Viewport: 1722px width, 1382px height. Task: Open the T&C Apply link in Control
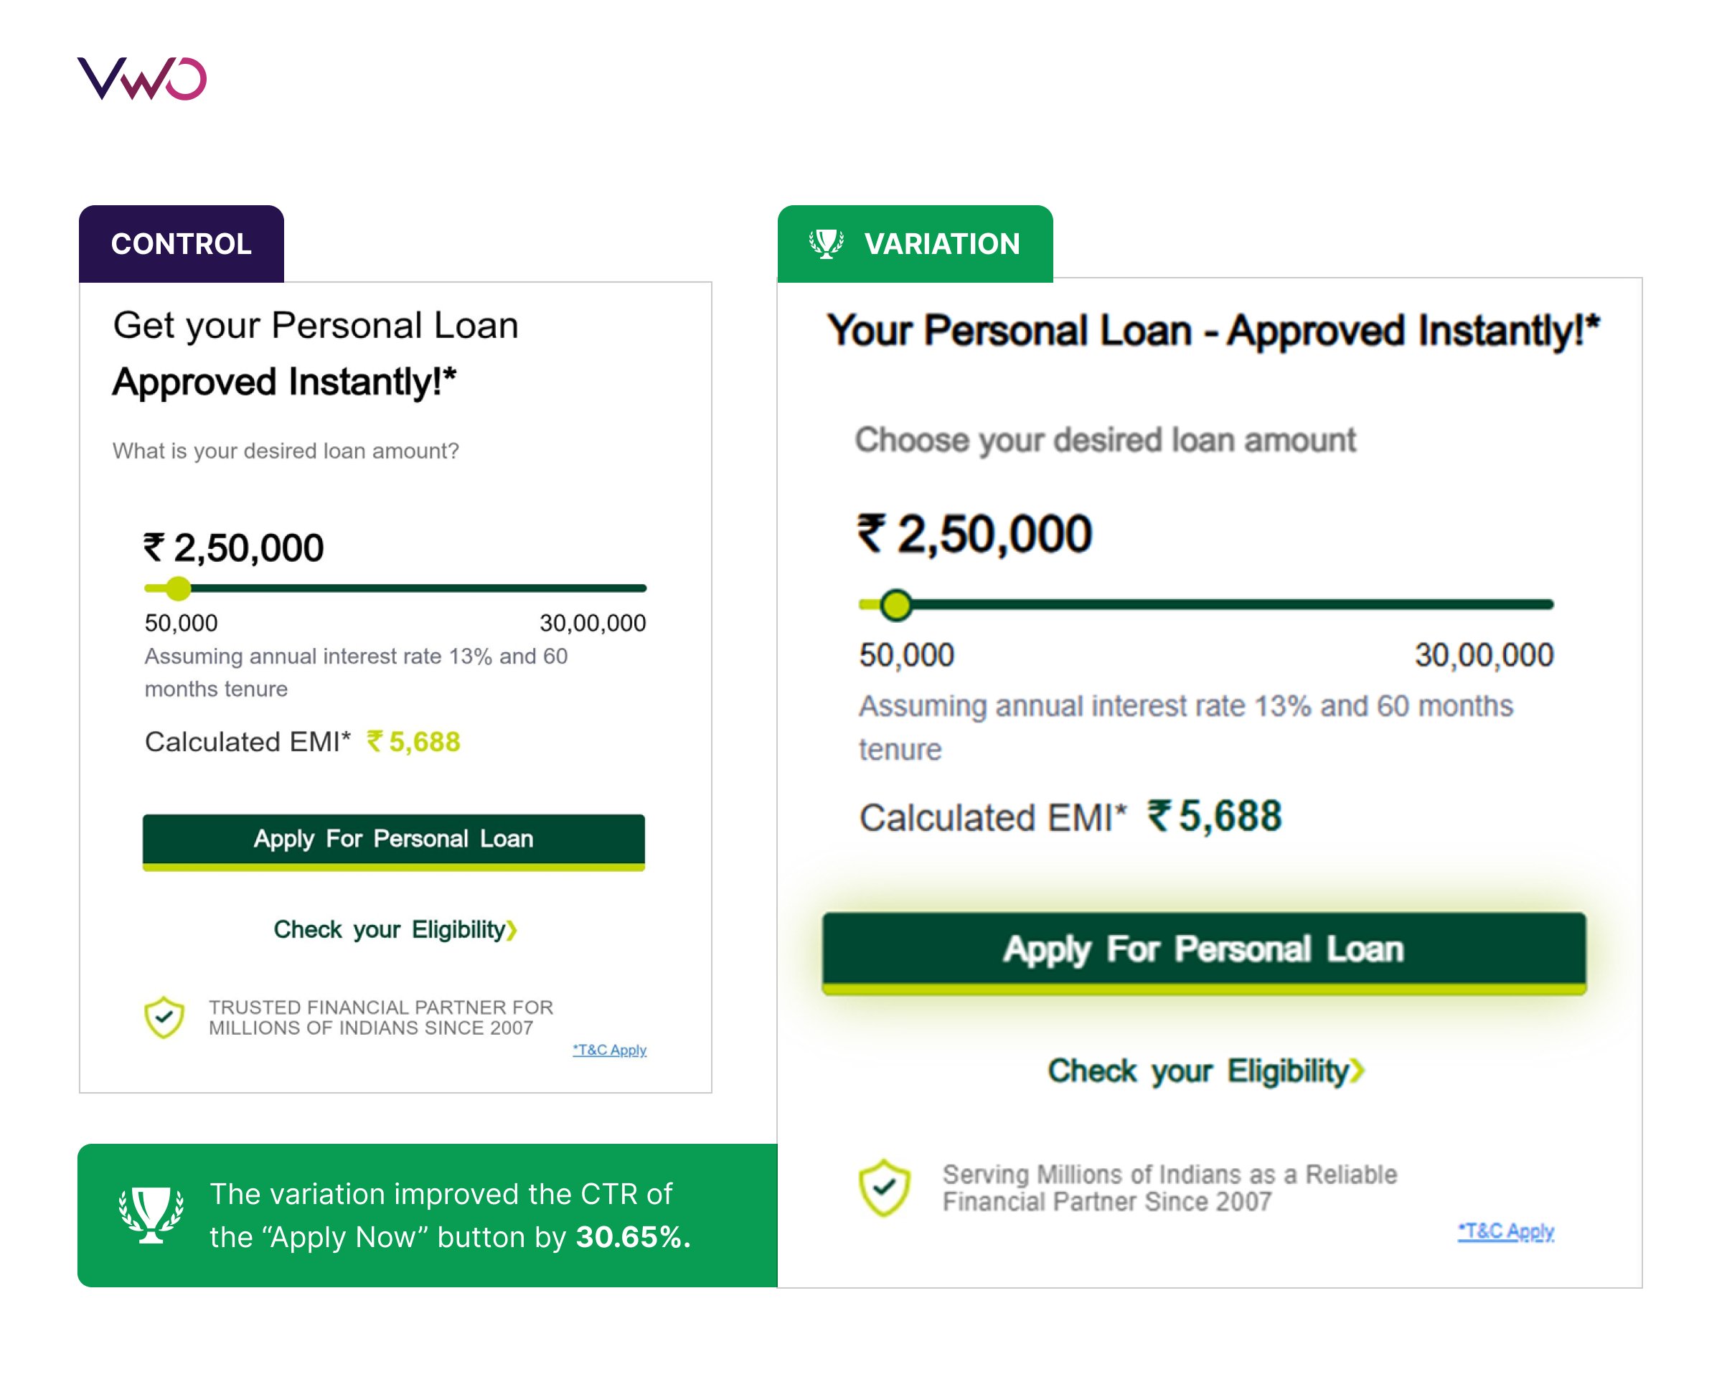click(609, 1050)
